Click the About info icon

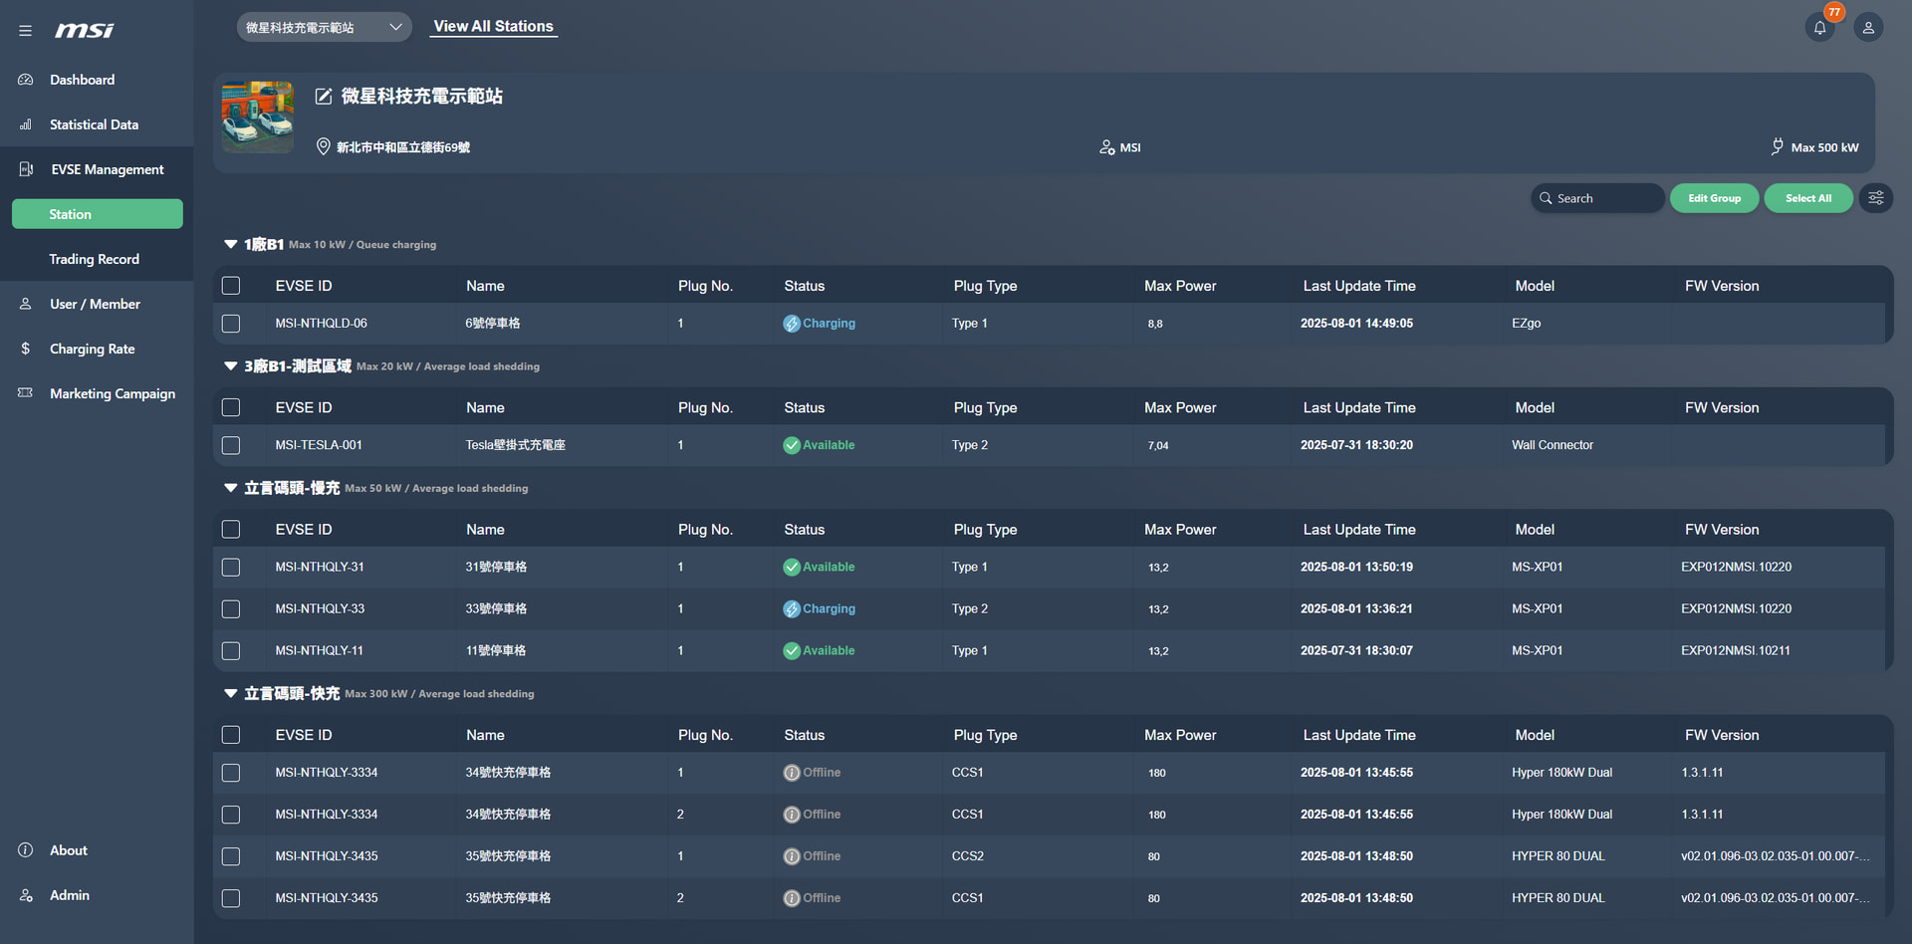[x=26, y=850]
